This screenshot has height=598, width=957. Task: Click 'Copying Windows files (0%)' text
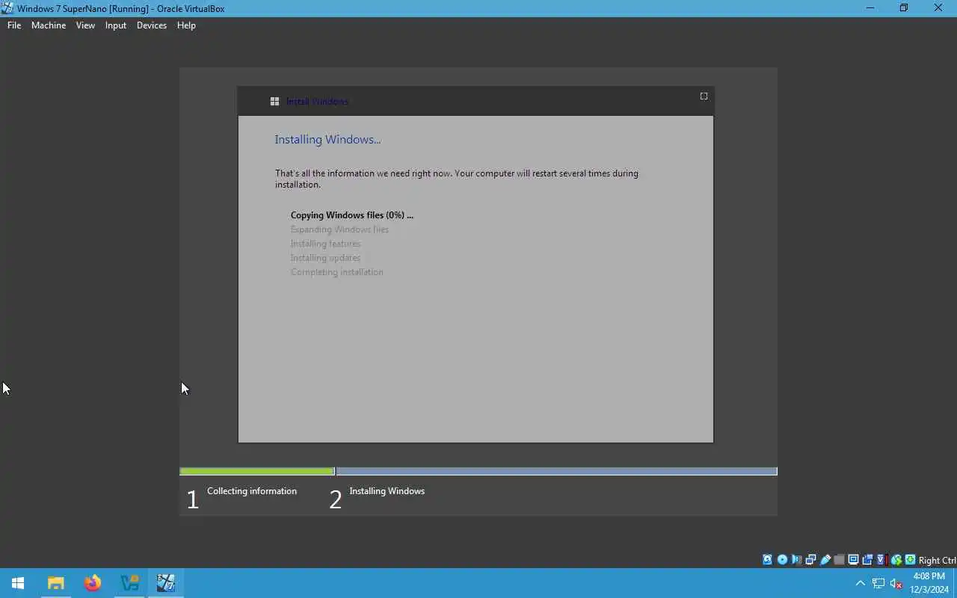click(351, 215)
